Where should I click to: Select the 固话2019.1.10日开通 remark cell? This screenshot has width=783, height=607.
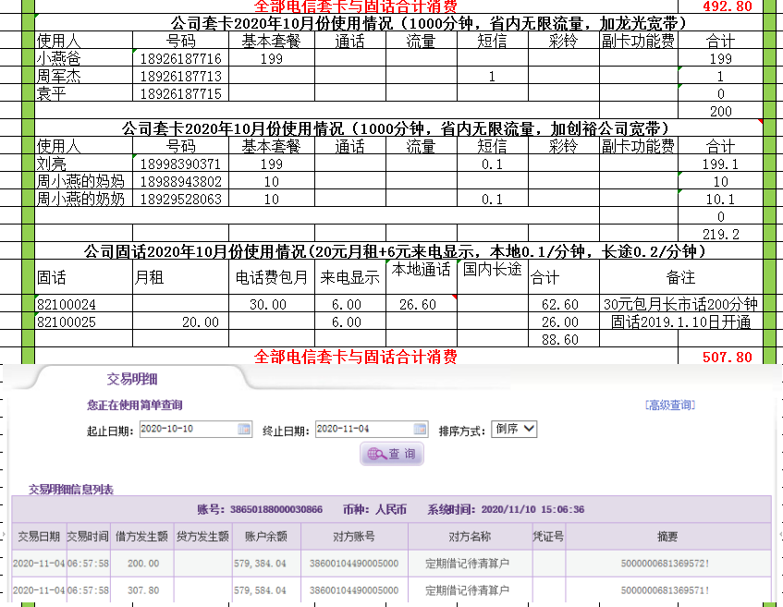[680, 322]
